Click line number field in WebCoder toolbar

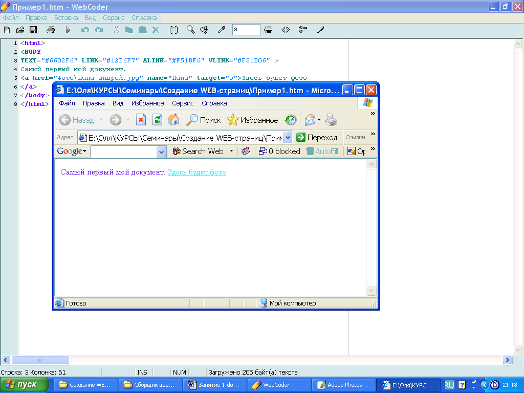pos(246,30)
